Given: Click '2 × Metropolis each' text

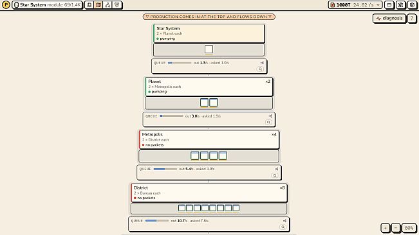Looking at the screenshot, I should pos(165,87).
